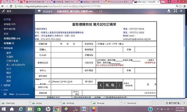Open dropdown arrow for boxb.jpg download
Screen dimensions: 187x112
point(90,102)
